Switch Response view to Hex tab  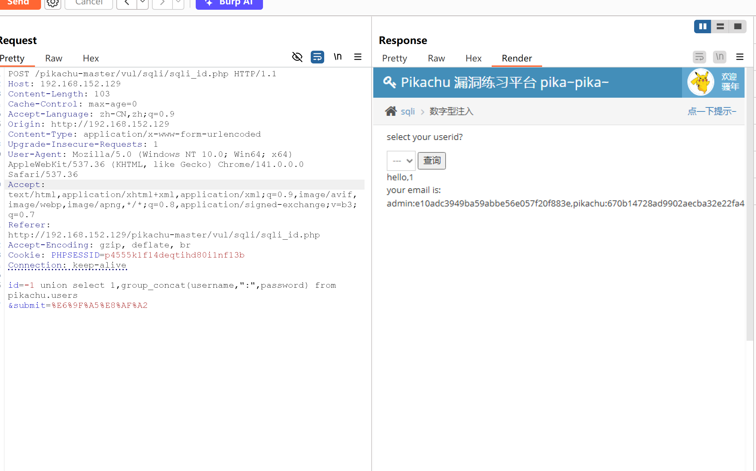(473, 58)
